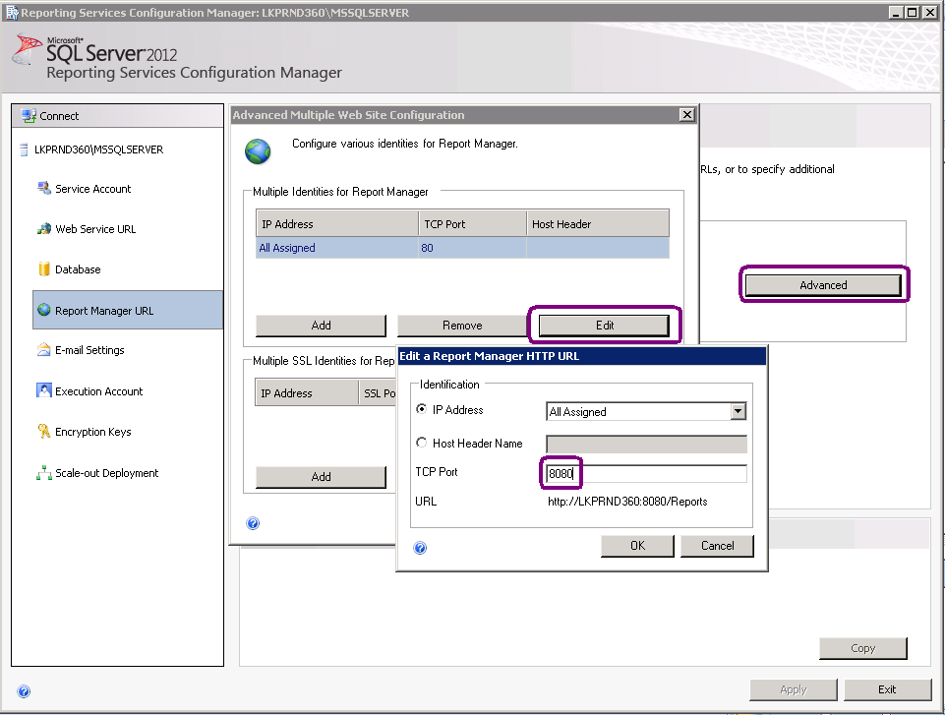945x715 pixels.
Task: Click the TCP Port value 80 cell
Action: (x=472, y=248)
